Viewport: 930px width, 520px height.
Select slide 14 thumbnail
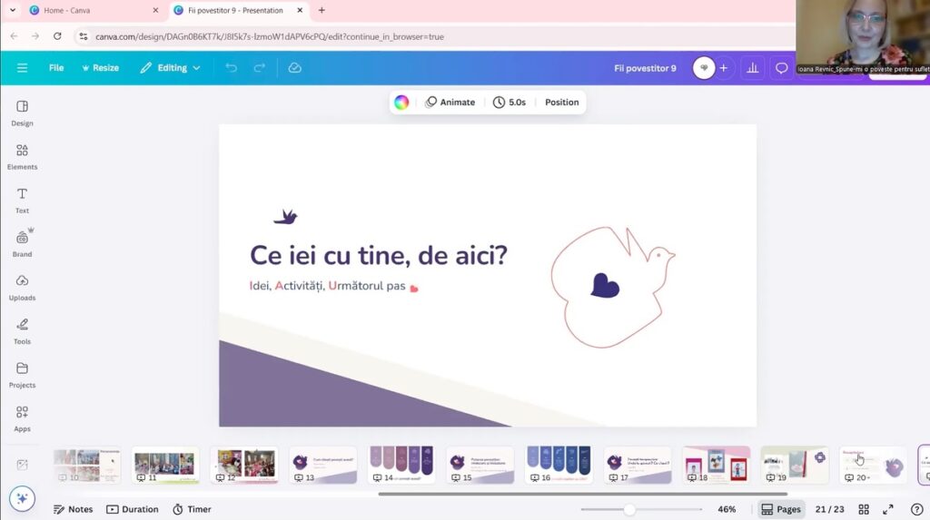[401, 466]
